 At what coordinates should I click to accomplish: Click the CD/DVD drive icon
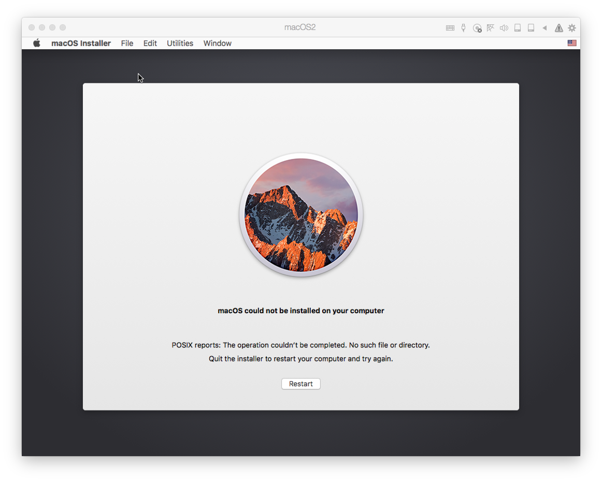477,28
